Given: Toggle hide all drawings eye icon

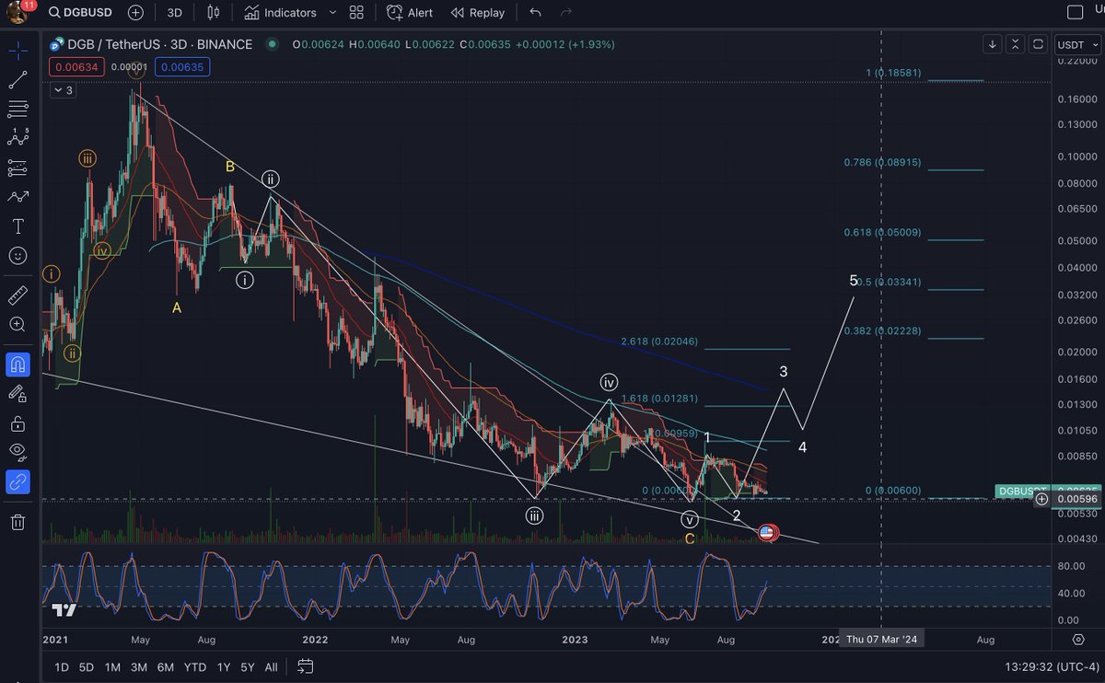Looking at the screenshot, I should click(x=17, y=452).
